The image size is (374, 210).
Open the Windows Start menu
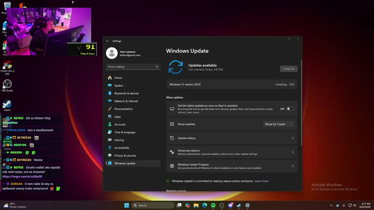127,205
